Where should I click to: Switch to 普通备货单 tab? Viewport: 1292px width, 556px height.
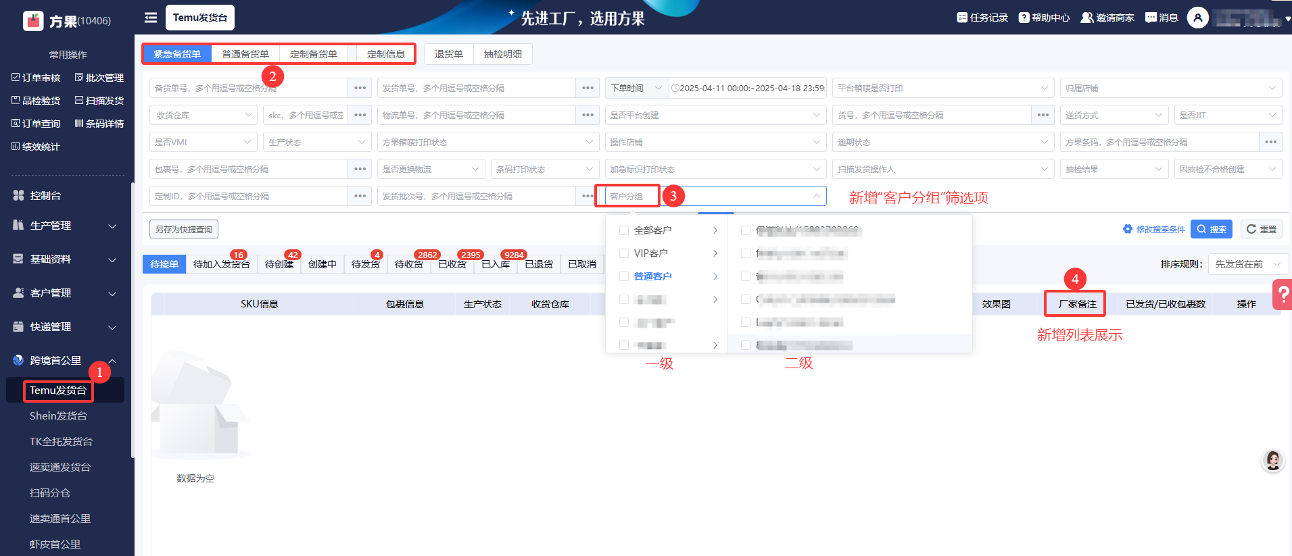[x=245, y=54]
